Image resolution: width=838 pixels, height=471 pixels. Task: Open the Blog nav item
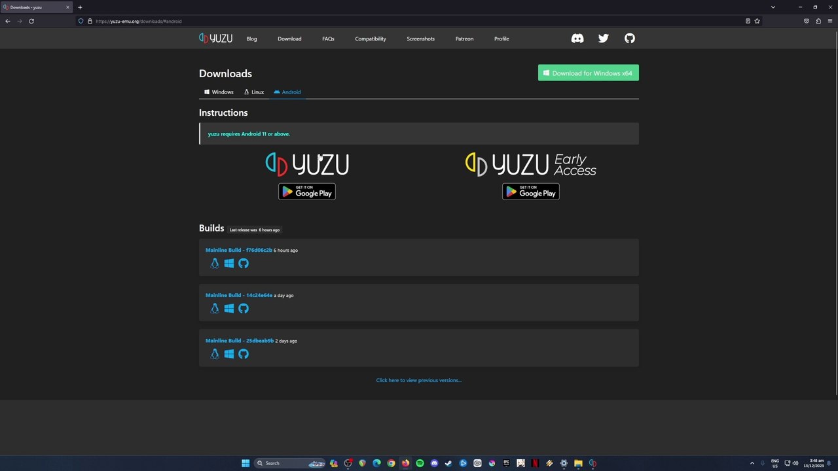[x=251, y=39]
